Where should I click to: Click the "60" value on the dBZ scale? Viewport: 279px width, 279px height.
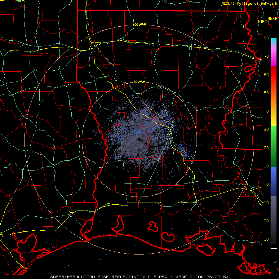[x=266, y=75]
